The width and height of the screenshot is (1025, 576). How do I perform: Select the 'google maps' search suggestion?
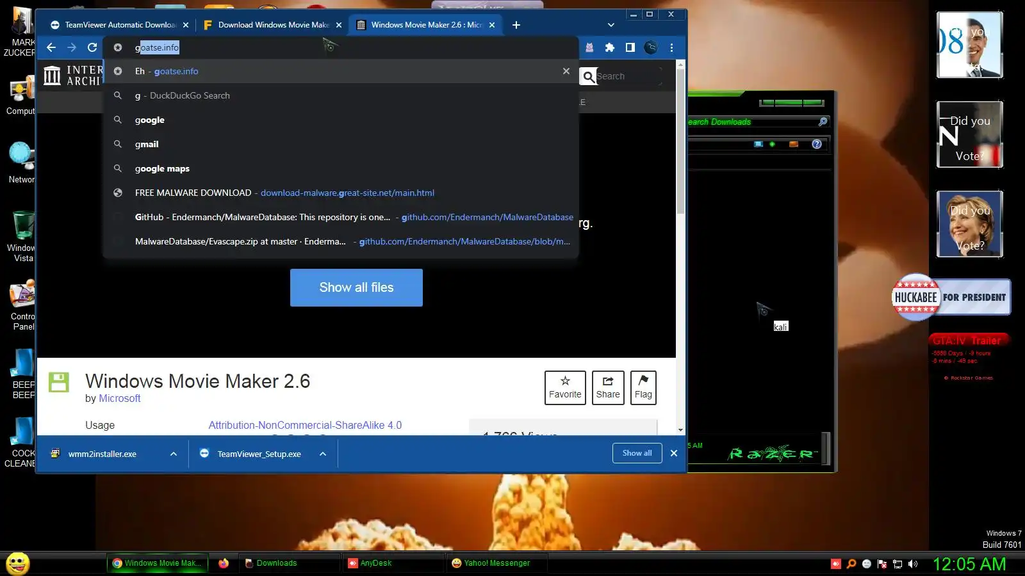[x=341, y=168]
